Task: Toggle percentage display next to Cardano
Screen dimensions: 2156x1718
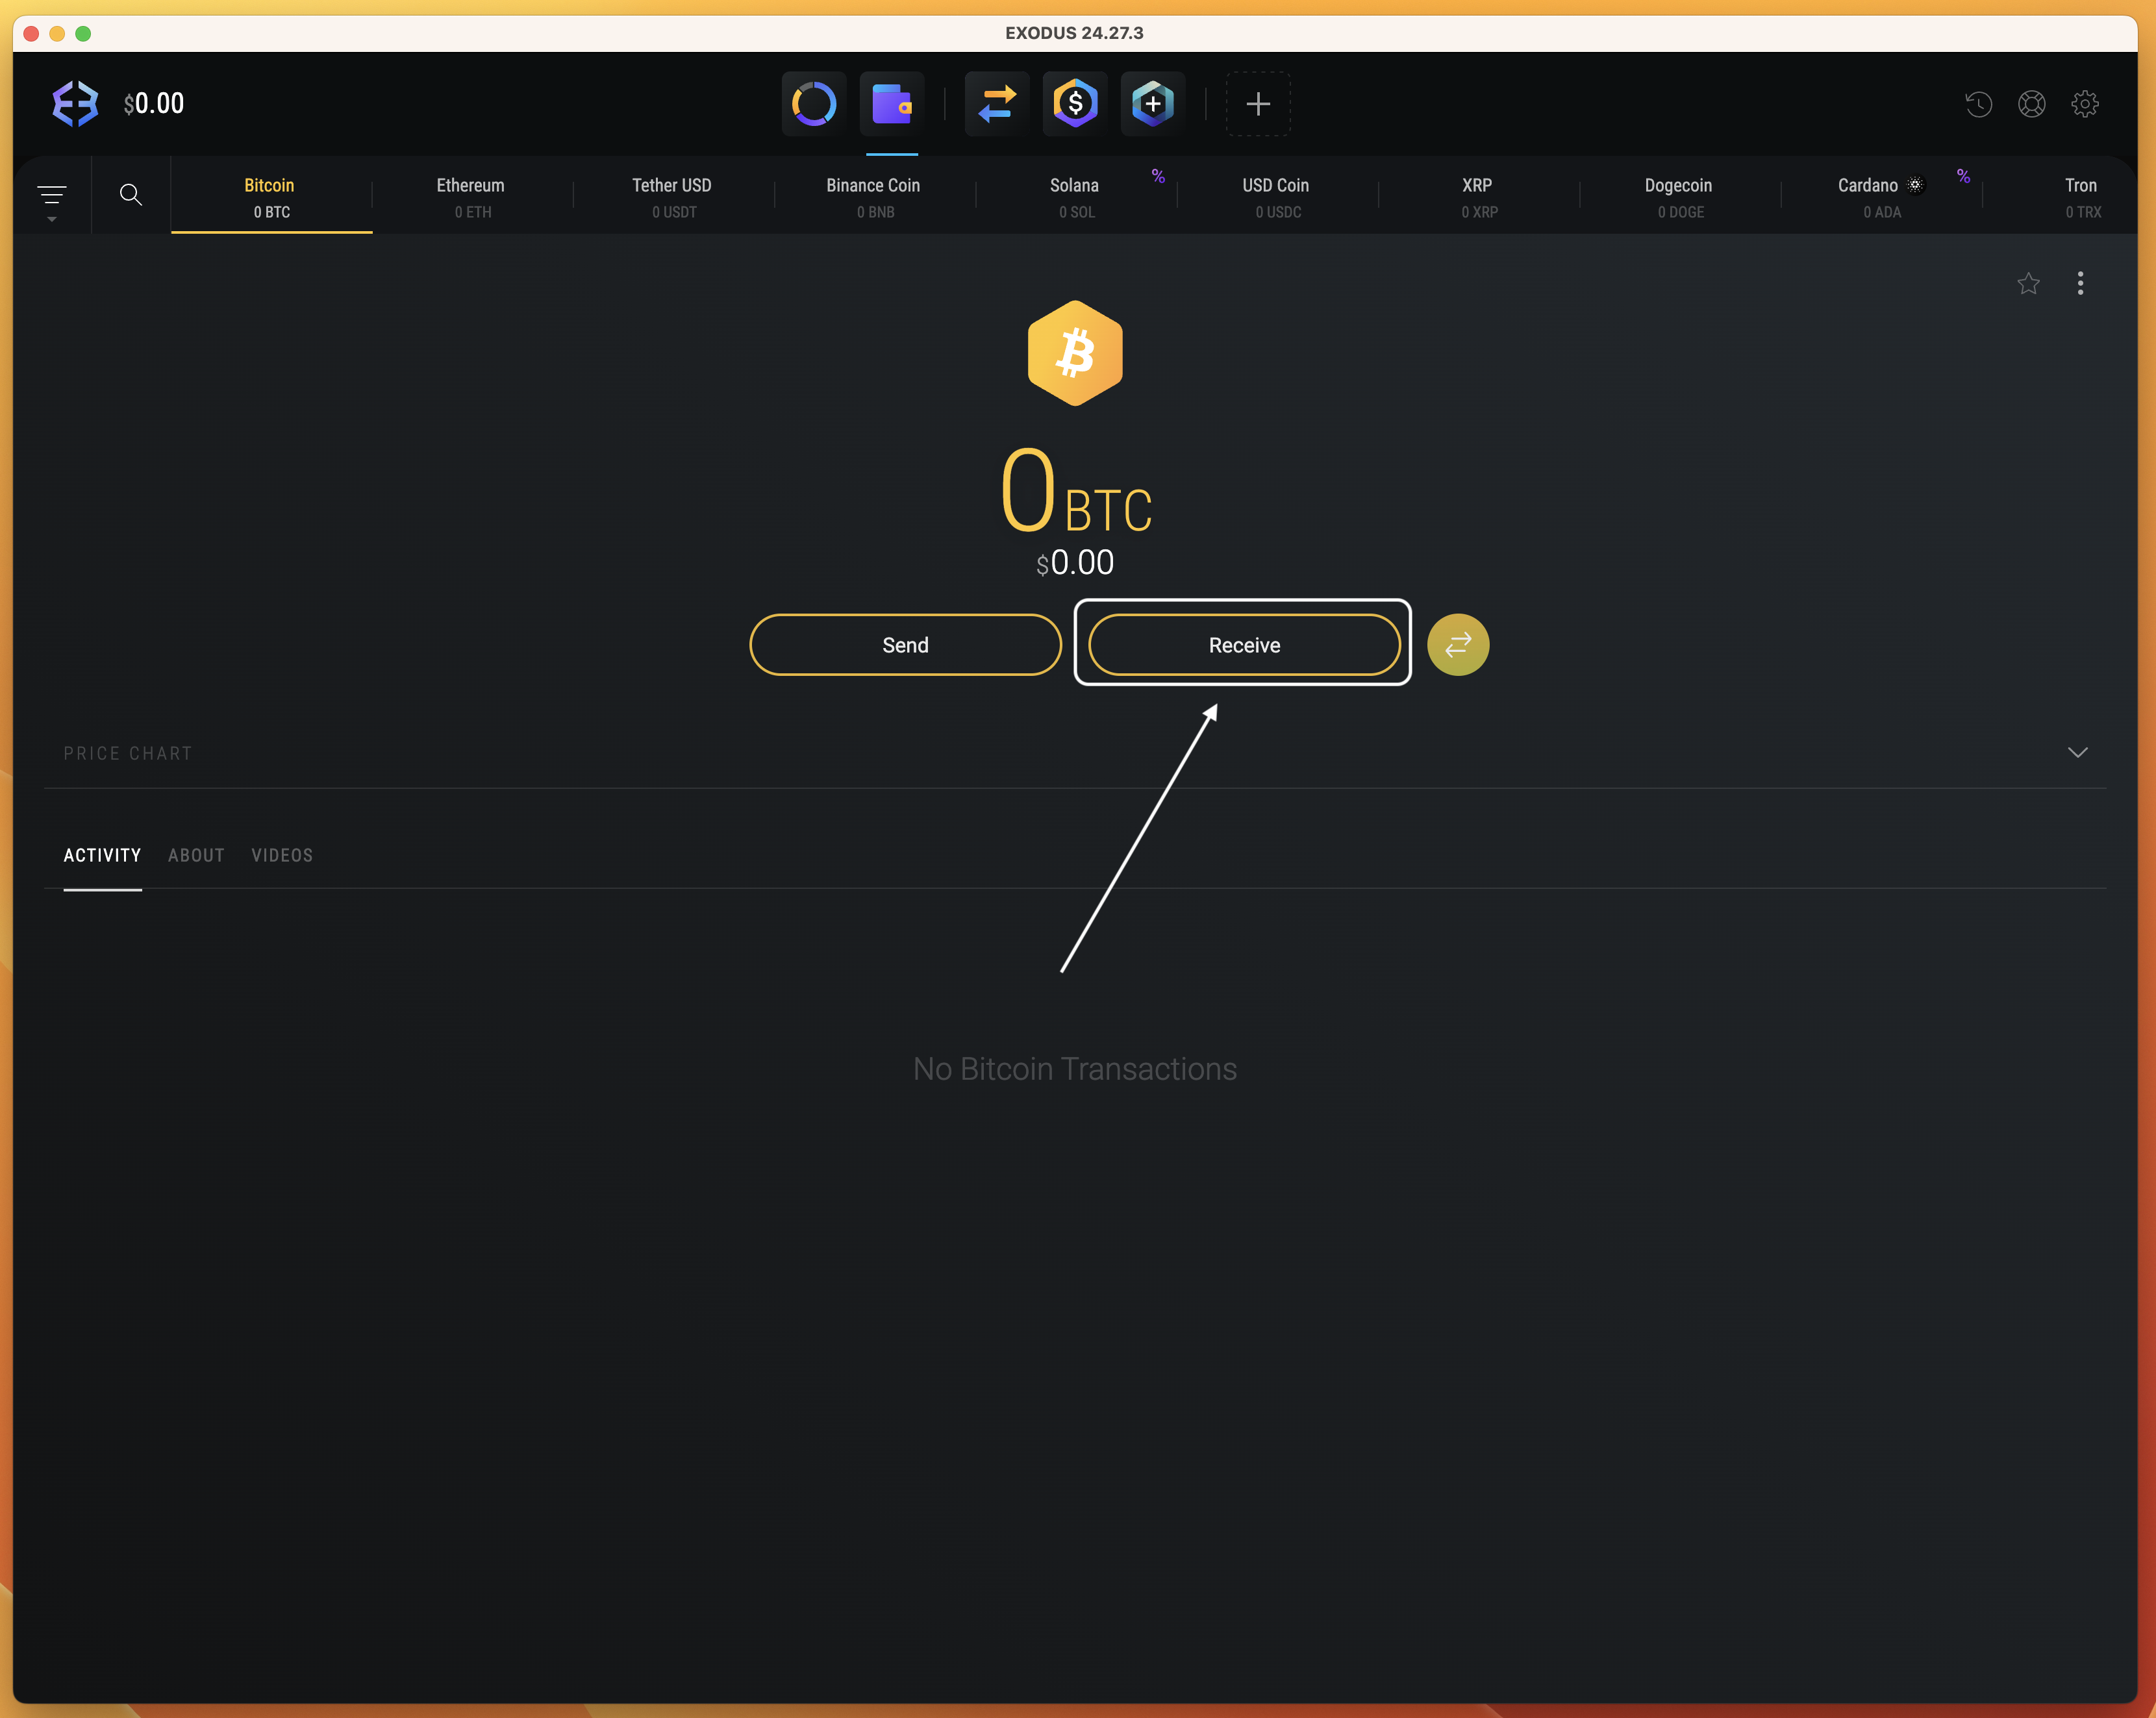Action: click(x=1963, y=175)
